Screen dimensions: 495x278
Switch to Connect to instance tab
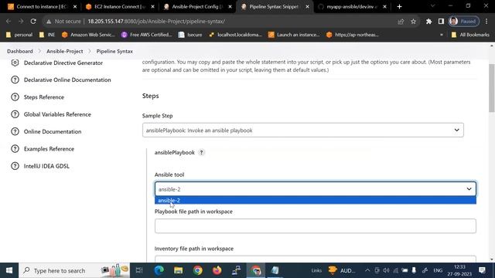[x=42, y=7]
